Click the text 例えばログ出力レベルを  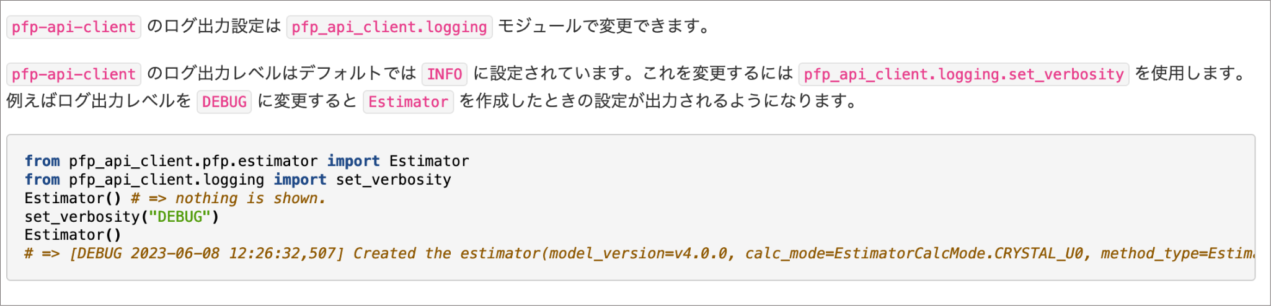click(99, 101)
